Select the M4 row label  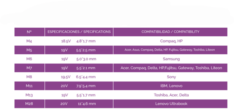29,41
